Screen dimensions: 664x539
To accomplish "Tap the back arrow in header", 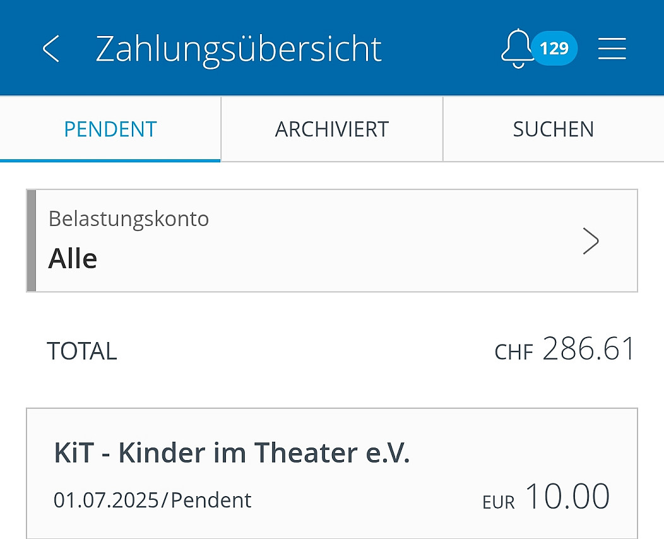I will pyautogui.click(x=51, y=49).
